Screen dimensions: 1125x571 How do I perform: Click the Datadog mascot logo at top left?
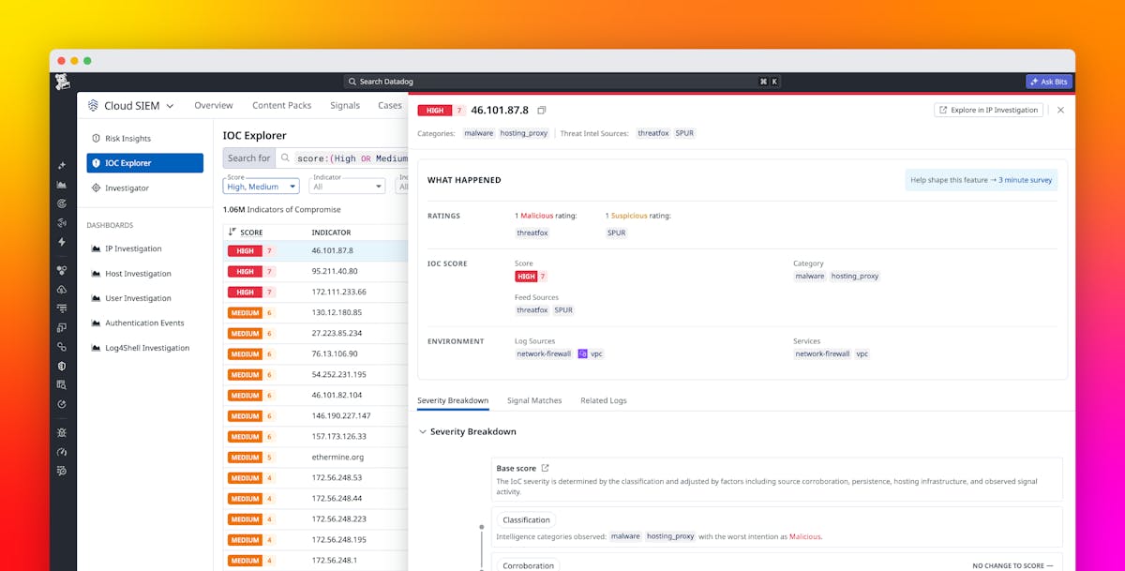[x=62, y=82]
